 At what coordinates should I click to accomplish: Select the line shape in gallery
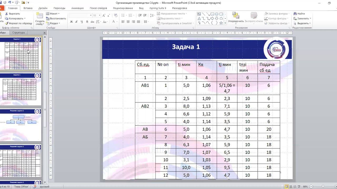coord(204,14)
